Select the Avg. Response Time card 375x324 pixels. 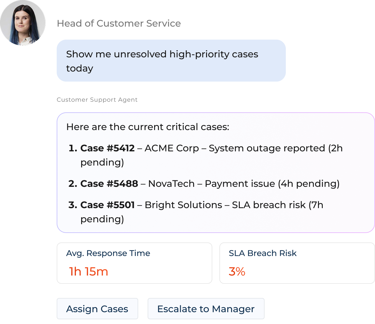coord(134,263)
